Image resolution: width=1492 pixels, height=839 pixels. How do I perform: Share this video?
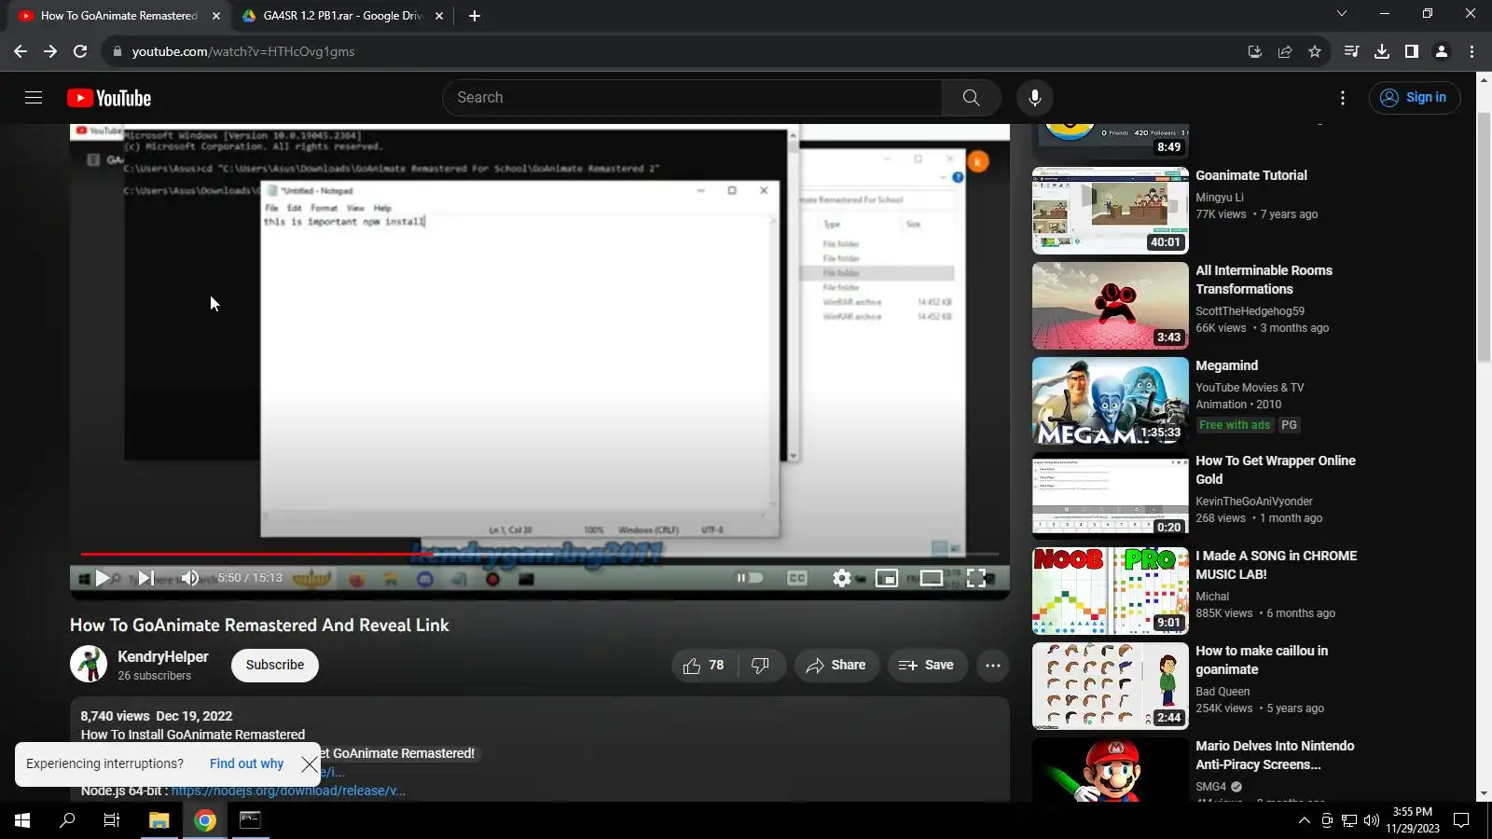pyautogui.click(x=836, y=666)
